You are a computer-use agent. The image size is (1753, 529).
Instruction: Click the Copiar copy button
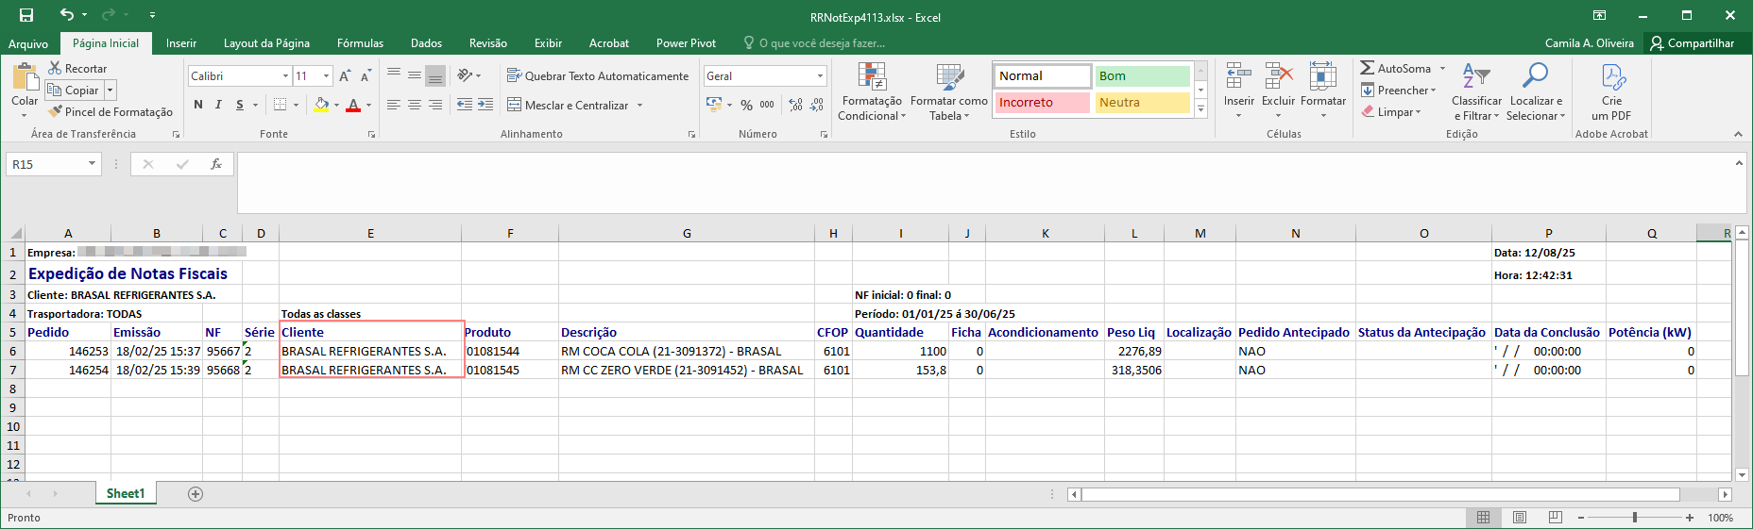74,91
